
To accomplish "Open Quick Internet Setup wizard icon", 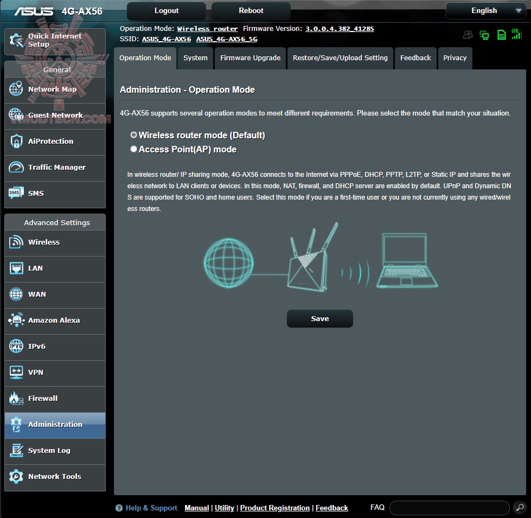I will point(16,40).
